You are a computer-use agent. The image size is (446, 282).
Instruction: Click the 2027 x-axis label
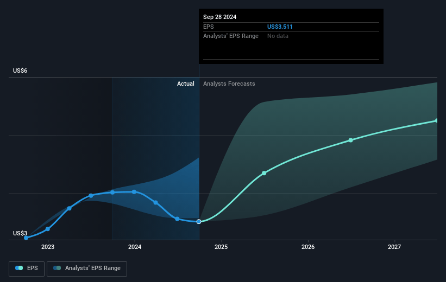point(394,247)
